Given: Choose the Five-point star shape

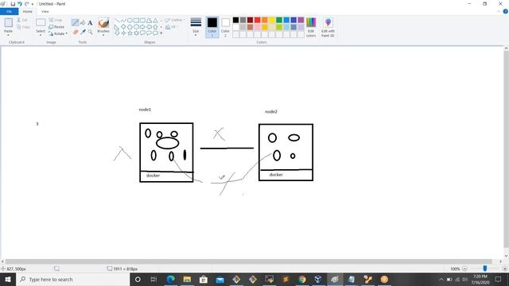Looking at the screenshot, I should [x=130, y=33].
